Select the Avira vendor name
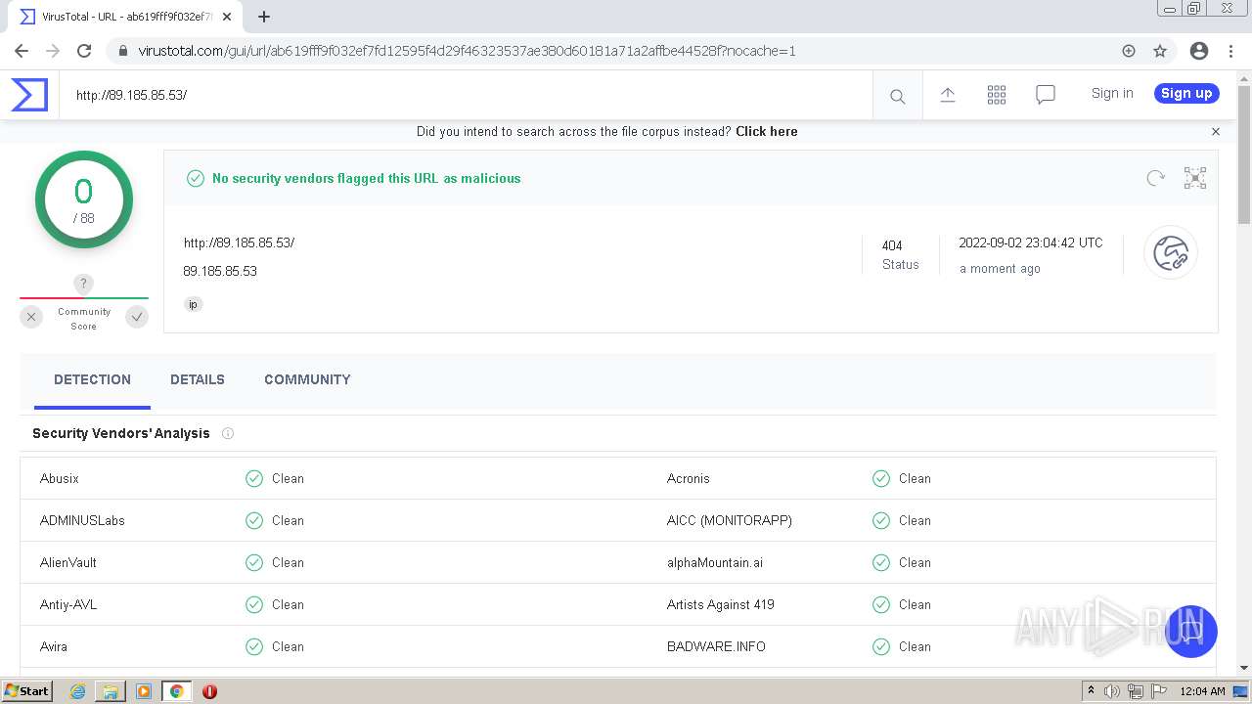Image resolution: width=1252 pixels, height=704 pixels. pyautogui.click(x=54, y=646)
